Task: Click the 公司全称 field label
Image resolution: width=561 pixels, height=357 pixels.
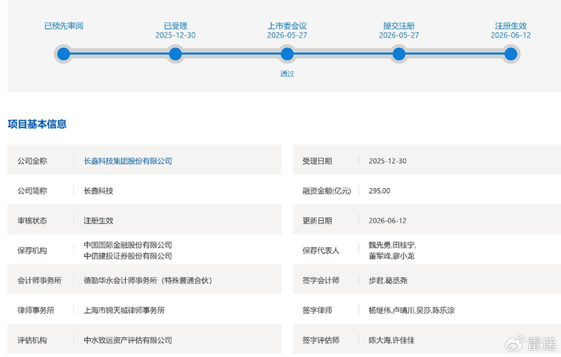Action: tap(32, 161)
